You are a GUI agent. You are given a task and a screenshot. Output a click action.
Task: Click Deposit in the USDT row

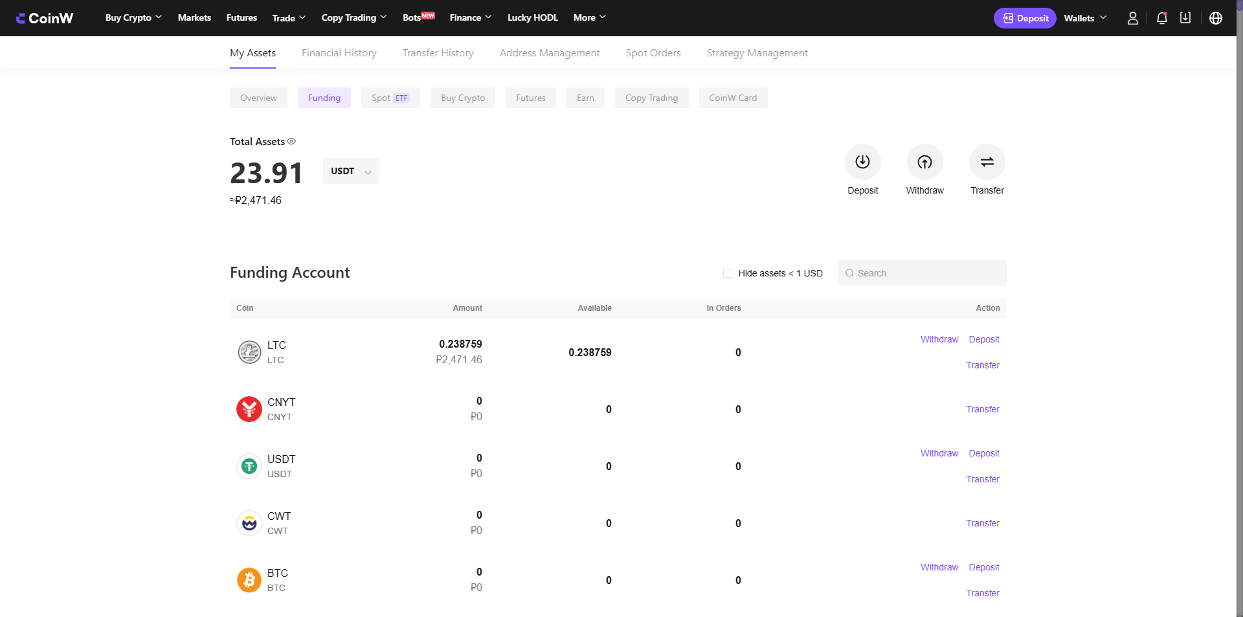coord(984,453)
